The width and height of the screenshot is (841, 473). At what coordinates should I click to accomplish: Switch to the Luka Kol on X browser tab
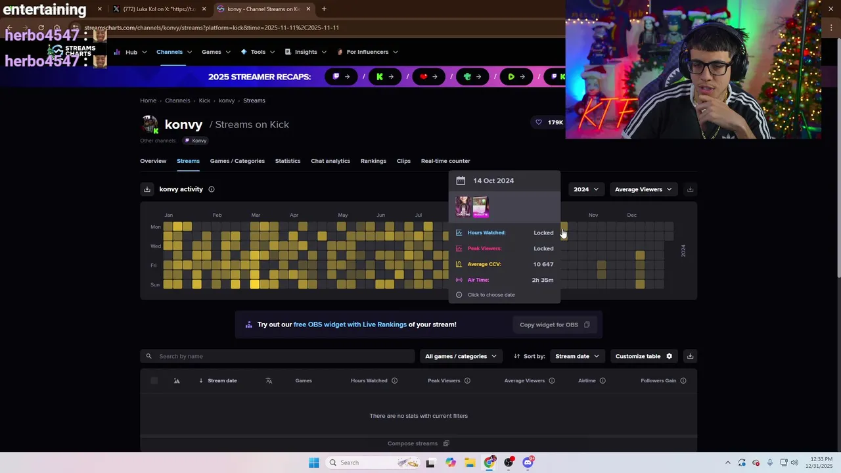tap(159, 9)
